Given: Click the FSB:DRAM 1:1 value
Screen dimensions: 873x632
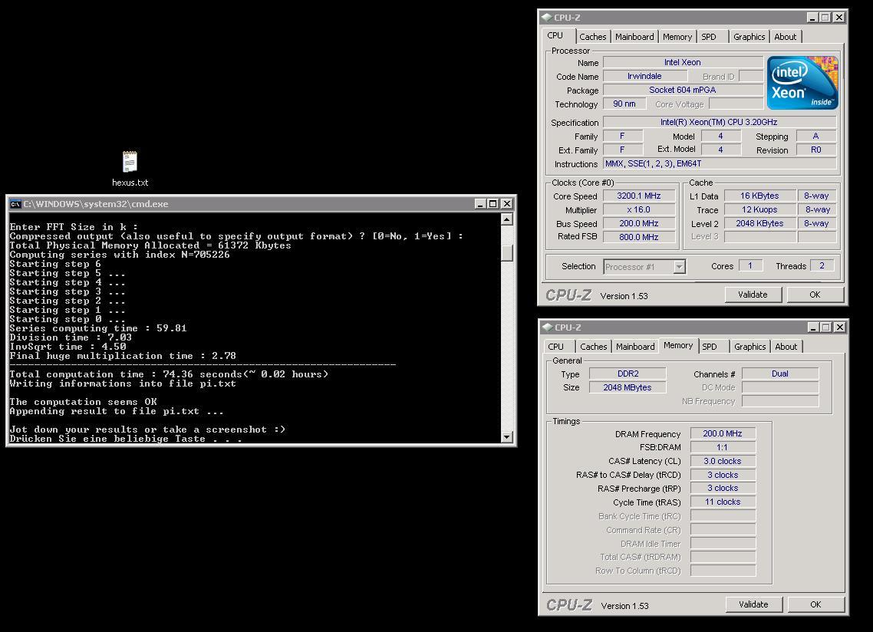Looking at the screenshot, I should [x=723, y=447].
